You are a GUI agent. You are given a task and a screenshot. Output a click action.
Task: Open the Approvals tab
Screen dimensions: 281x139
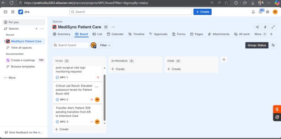click(x=158, y=34)
